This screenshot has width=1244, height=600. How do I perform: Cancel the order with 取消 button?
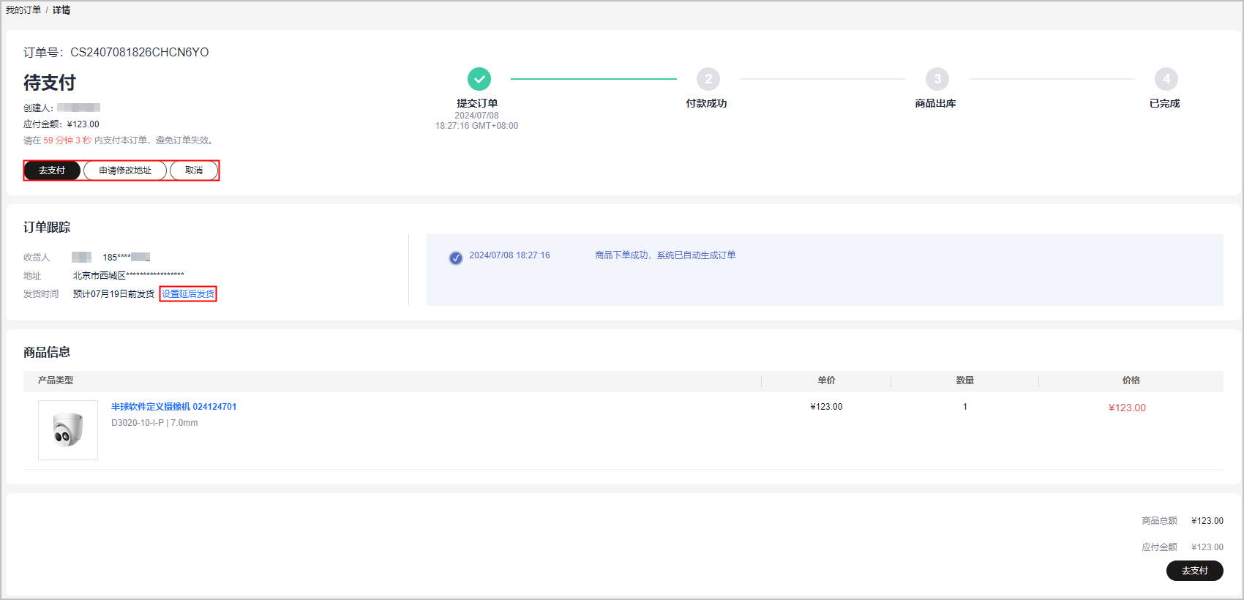click(194, 170)
